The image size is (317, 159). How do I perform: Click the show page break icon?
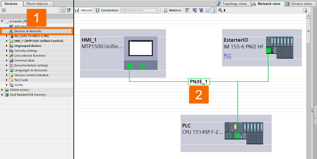point(201,10)
